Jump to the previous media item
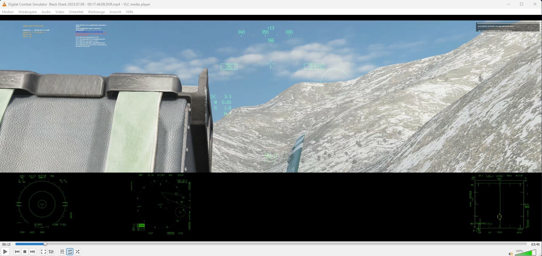This screenshot has height=256, width=542. point(17,252)
